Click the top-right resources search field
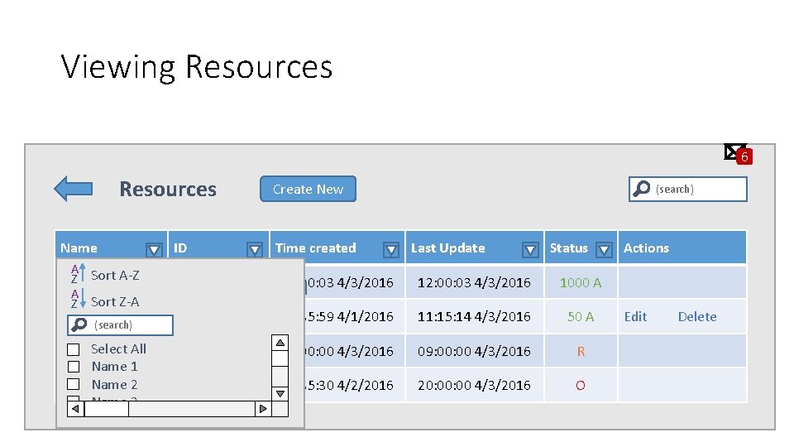The image size is (794, 447). (x=697, y=189)
